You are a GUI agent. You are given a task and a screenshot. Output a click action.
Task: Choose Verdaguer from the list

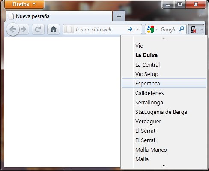[164, 122]
